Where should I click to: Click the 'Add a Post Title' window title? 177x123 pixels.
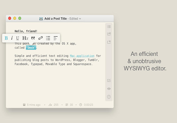(55, 19)
